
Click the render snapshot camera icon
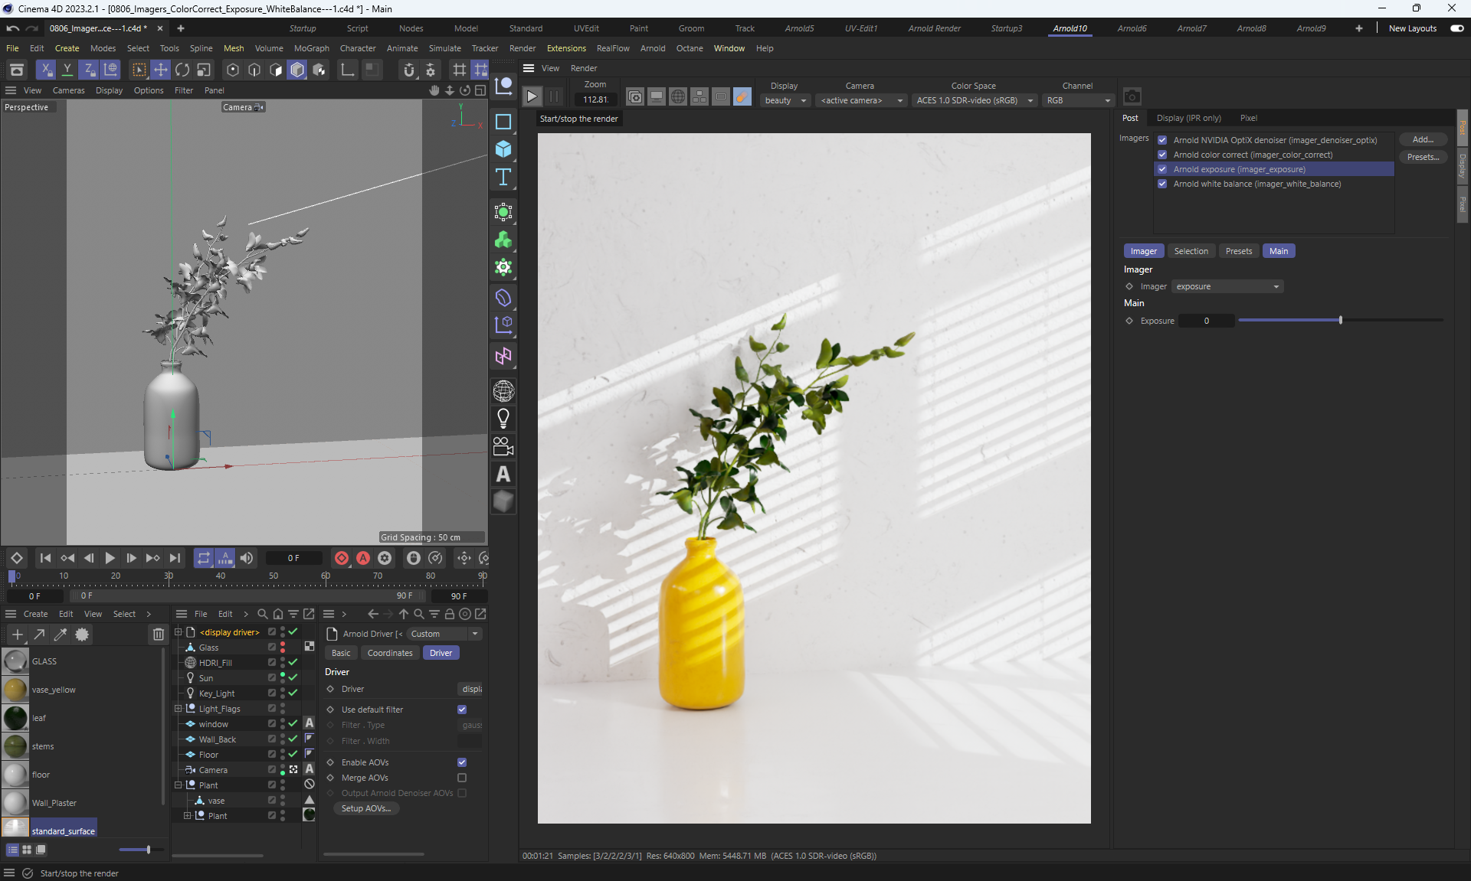(1132, 96)
